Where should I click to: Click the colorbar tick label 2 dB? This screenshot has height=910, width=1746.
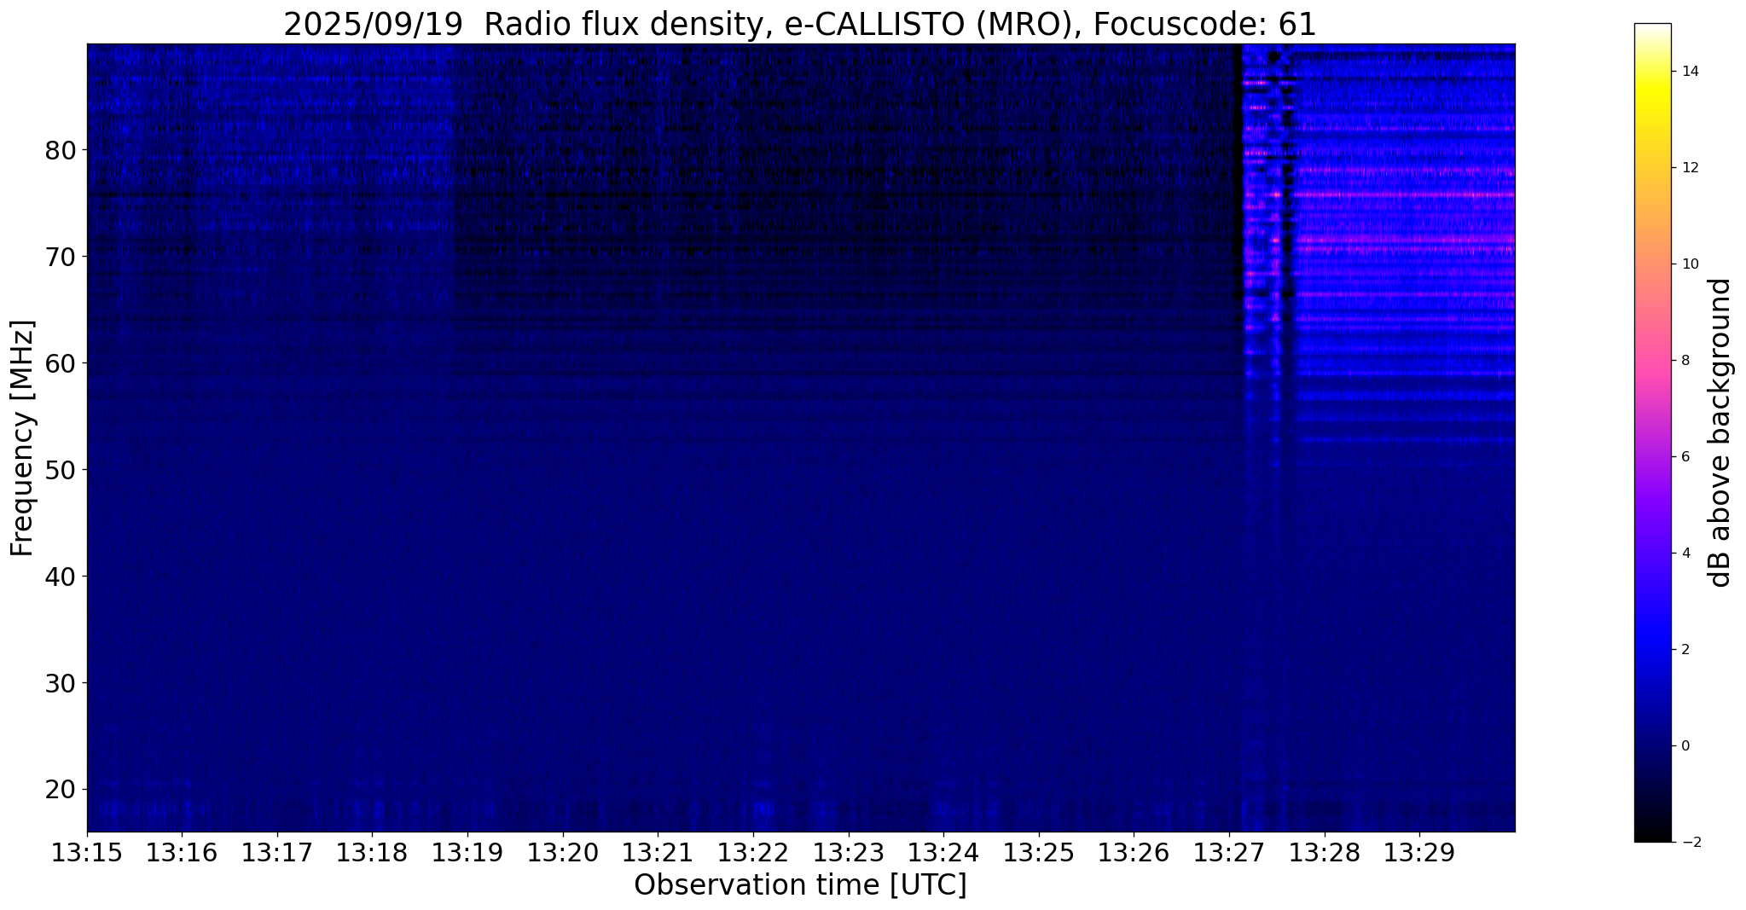[x=1685, y=650]
